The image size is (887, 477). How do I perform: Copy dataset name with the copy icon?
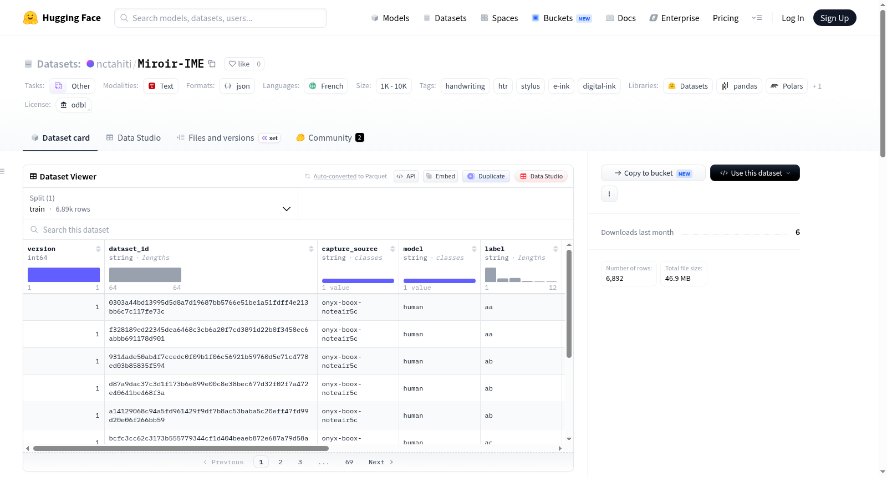tap(212, 64)
